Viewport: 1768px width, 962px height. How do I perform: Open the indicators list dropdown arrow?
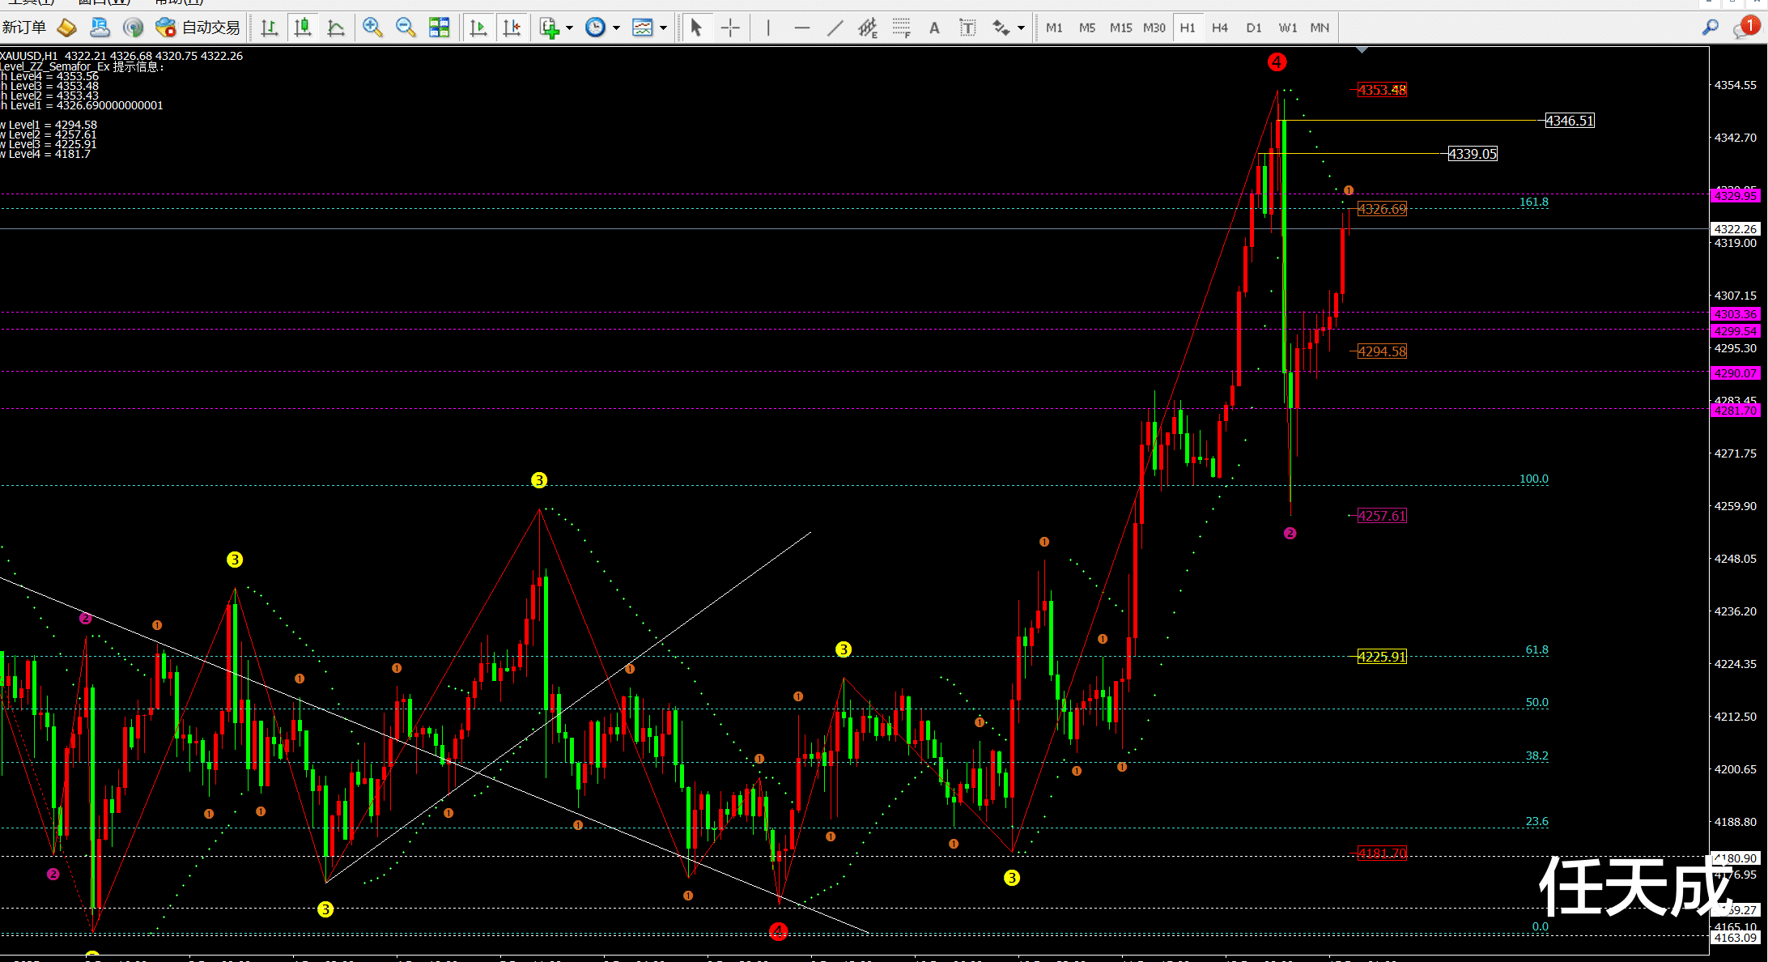point(570,28)
